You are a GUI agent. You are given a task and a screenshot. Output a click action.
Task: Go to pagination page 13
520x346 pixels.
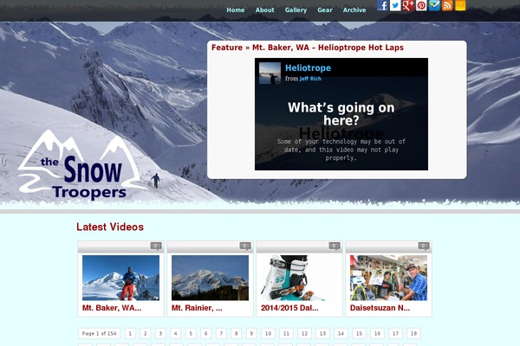point(322,333)
